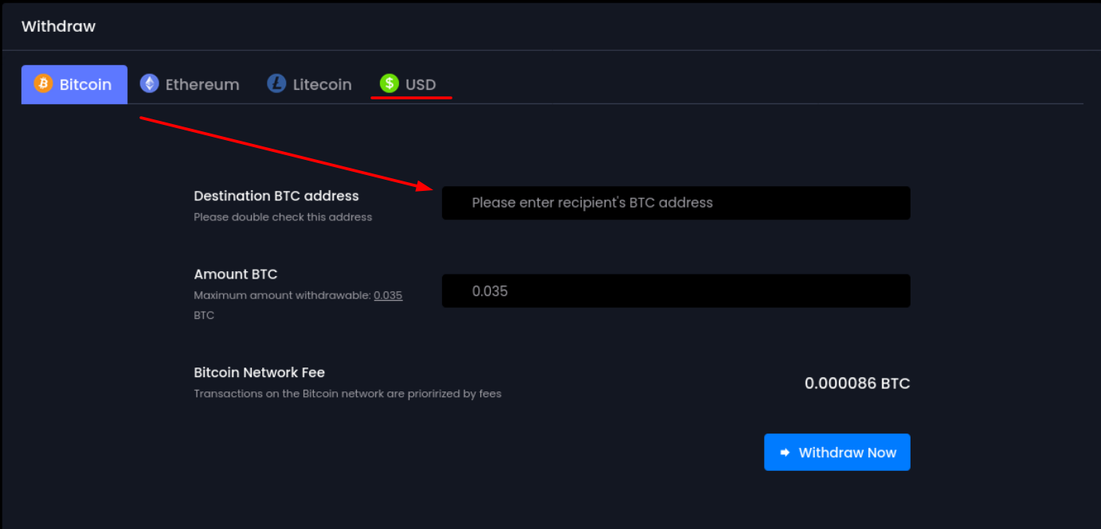
Task: Open the Ethereum withdrawal tab
Action: (x=202, y=84)
